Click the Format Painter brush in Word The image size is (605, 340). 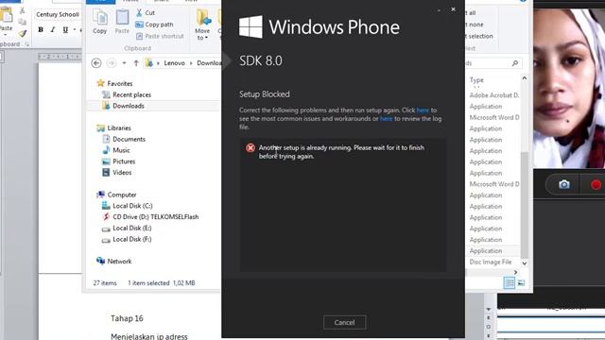click(23, 34)
